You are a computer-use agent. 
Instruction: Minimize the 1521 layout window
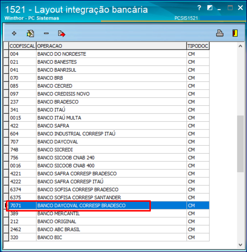click(x=219, y=9)
